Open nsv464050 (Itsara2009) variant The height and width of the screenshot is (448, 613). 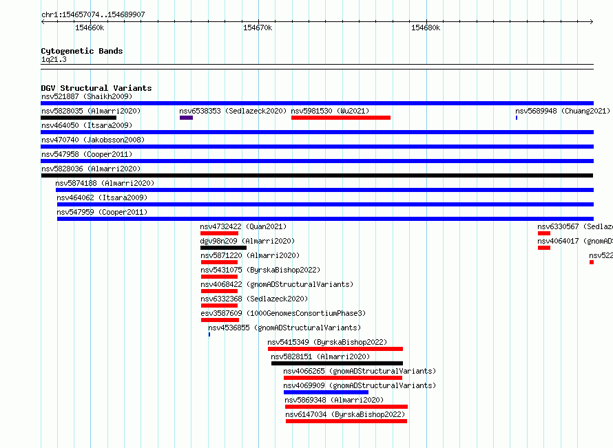[x=87, y=125]
